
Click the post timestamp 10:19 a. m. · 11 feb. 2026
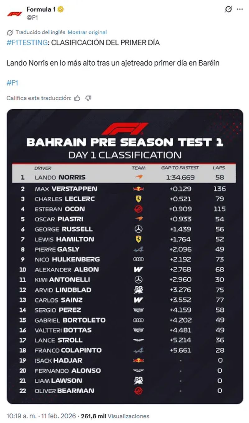42,416
